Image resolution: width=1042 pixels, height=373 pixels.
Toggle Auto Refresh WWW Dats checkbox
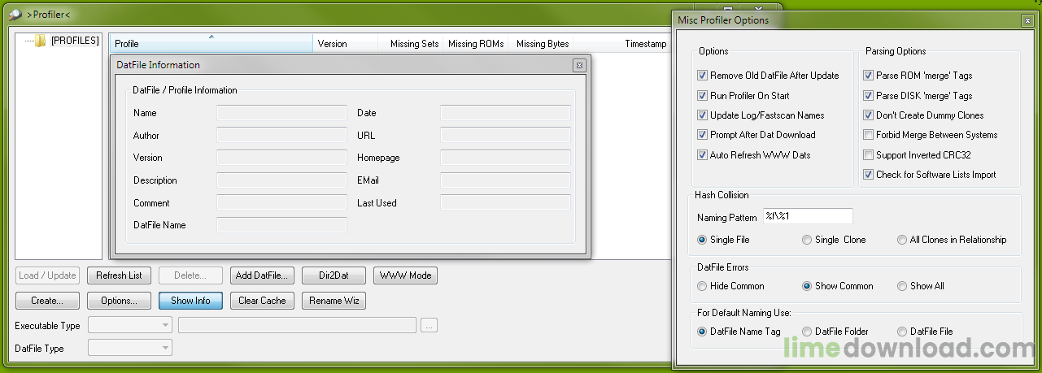pyautogui.click(x=703, y=155)
